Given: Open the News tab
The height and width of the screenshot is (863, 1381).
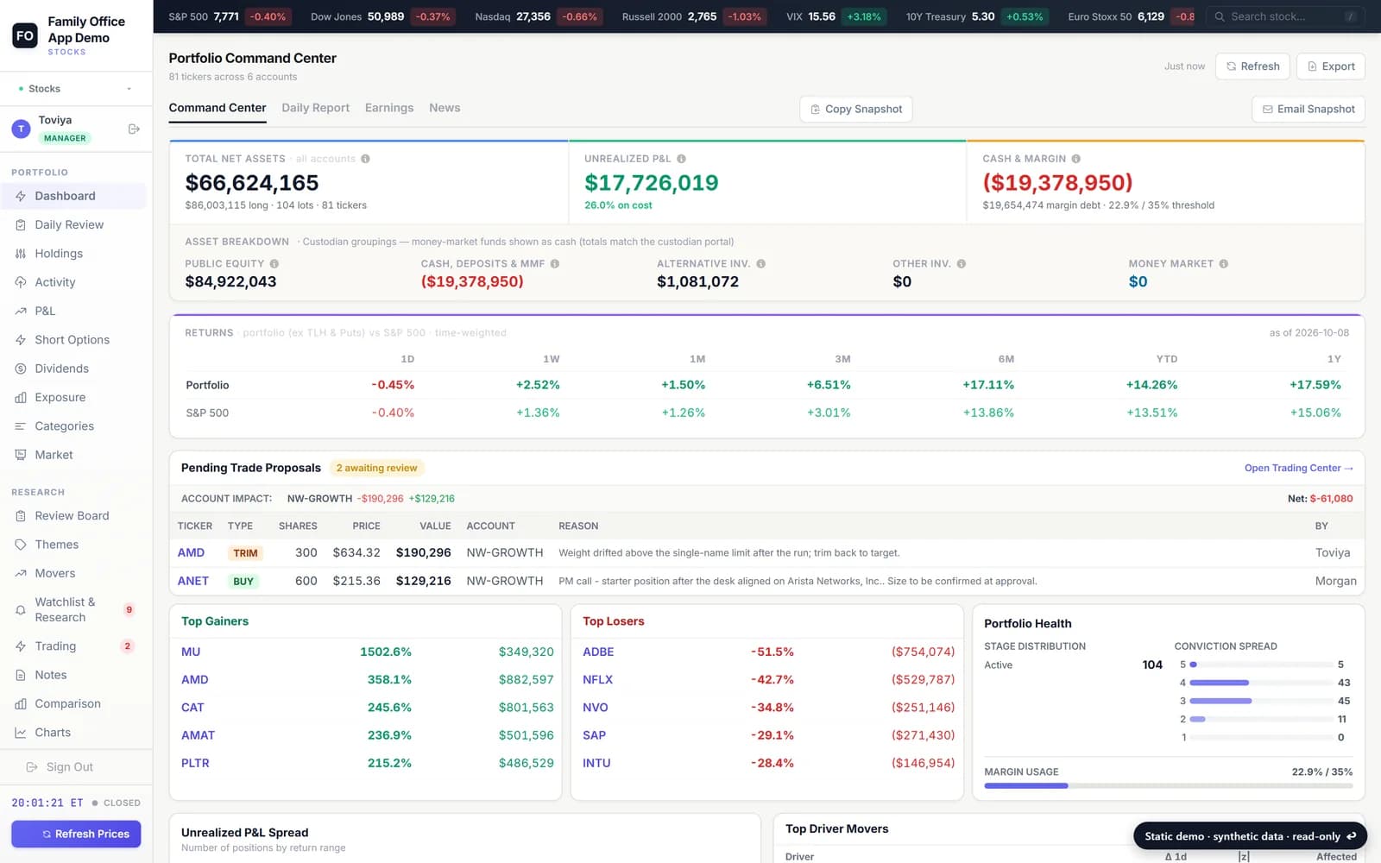Looking at the screenshot, I should pos(445,108).
